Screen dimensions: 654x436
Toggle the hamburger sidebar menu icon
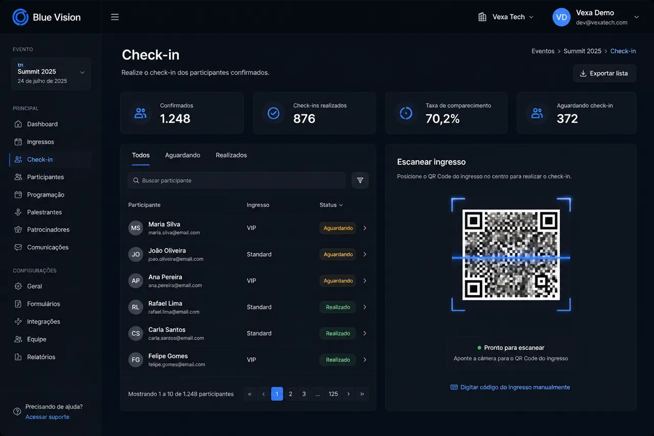point(115,17)
